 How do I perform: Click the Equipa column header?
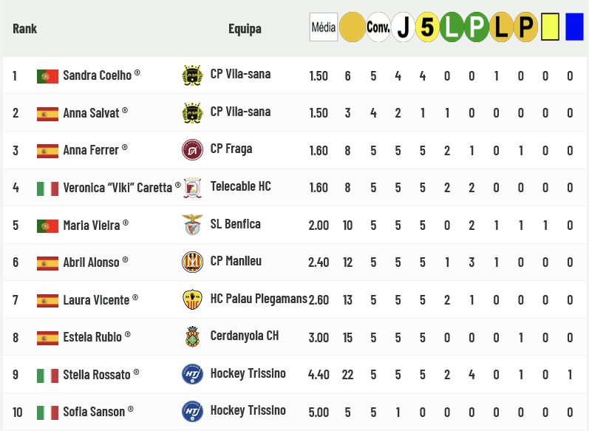245,29
